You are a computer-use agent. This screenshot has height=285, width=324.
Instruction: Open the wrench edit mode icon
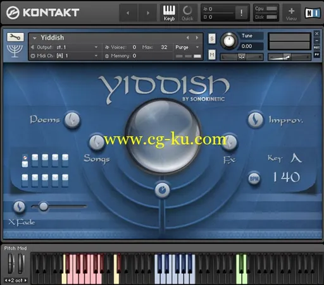(x=15, y=37)
